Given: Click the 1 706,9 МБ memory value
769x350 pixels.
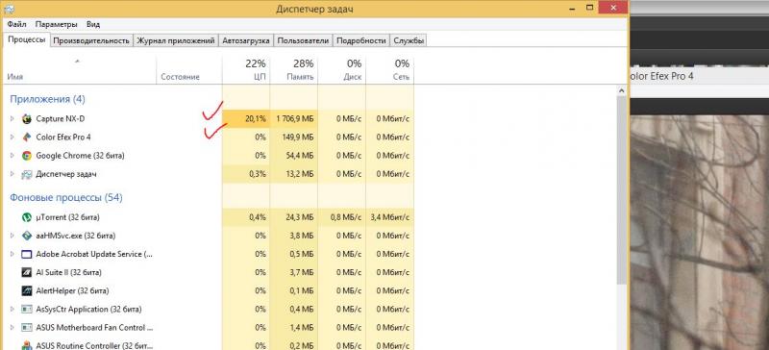Looking at the screenshot, I should pos(294,119).
